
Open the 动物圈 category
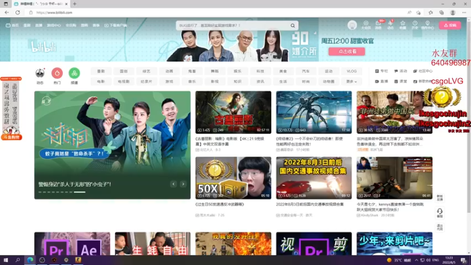coord(329,81)
